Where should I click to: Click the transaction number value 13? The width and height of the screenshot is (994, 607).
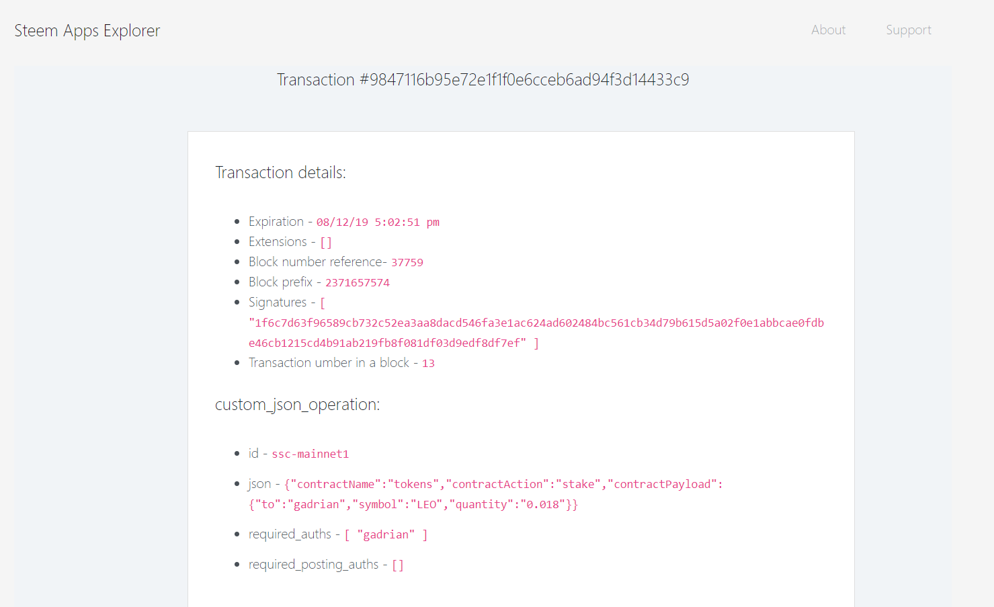[428, 364]
